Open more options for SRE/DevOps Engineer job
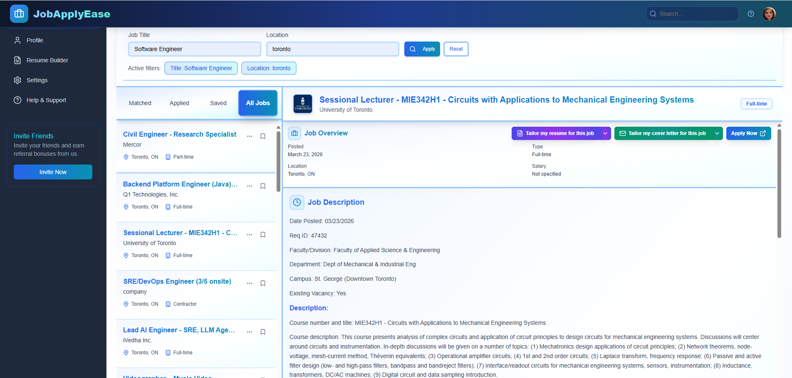Screen dimensions: 792x378 pos(250,283)
